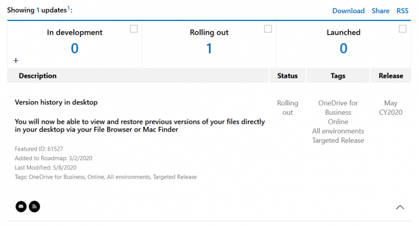Check the Launched checkbox
Screen dimensions: 419x226
click(x=402, y=29)
